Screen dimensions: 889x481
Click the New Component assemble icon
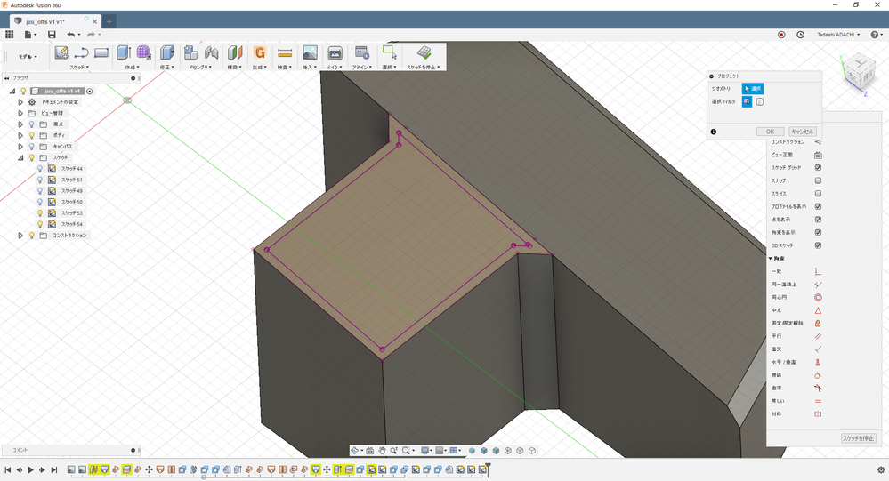191,53
